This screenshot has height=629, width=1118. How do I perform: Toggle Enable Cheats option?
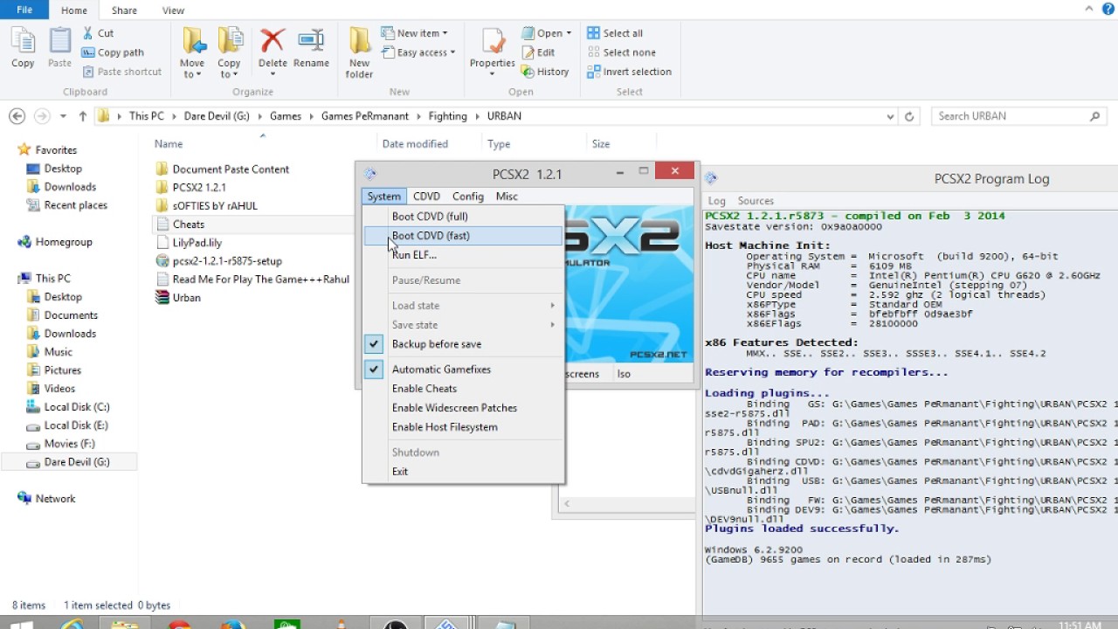463,389
